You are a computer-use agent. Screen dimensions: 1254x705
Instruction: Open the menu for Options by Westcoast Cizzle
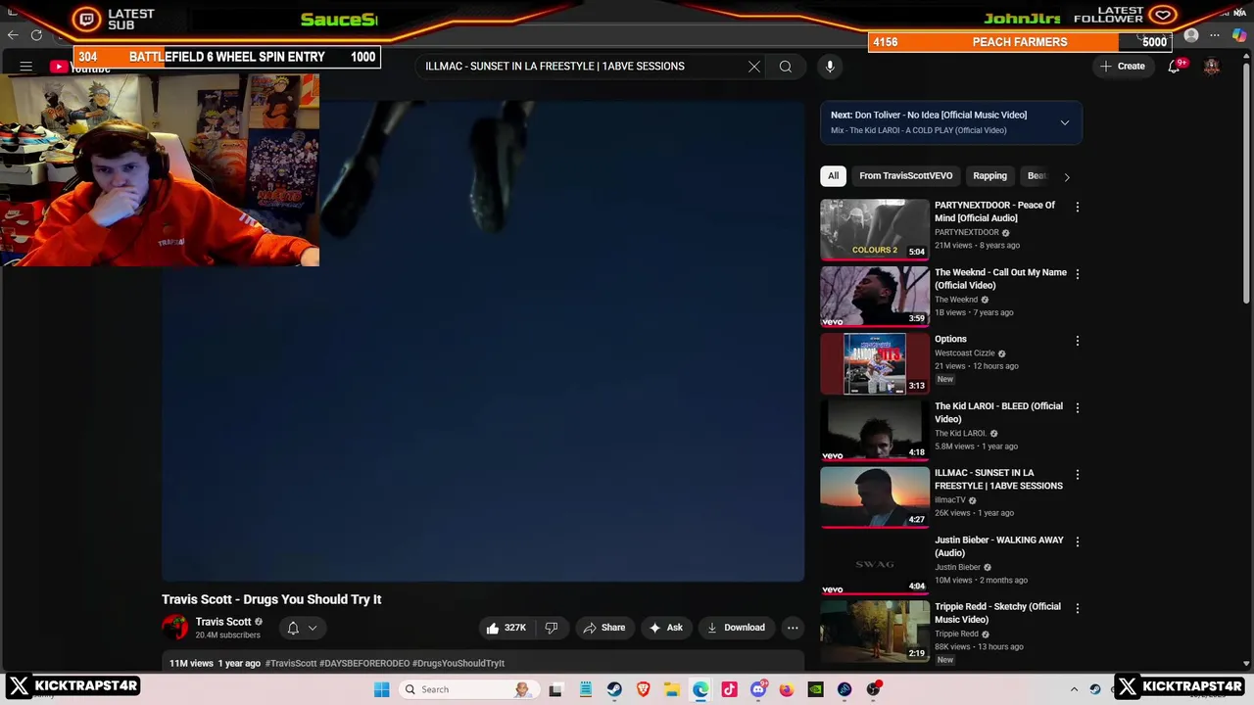[x=1077, y=341]
